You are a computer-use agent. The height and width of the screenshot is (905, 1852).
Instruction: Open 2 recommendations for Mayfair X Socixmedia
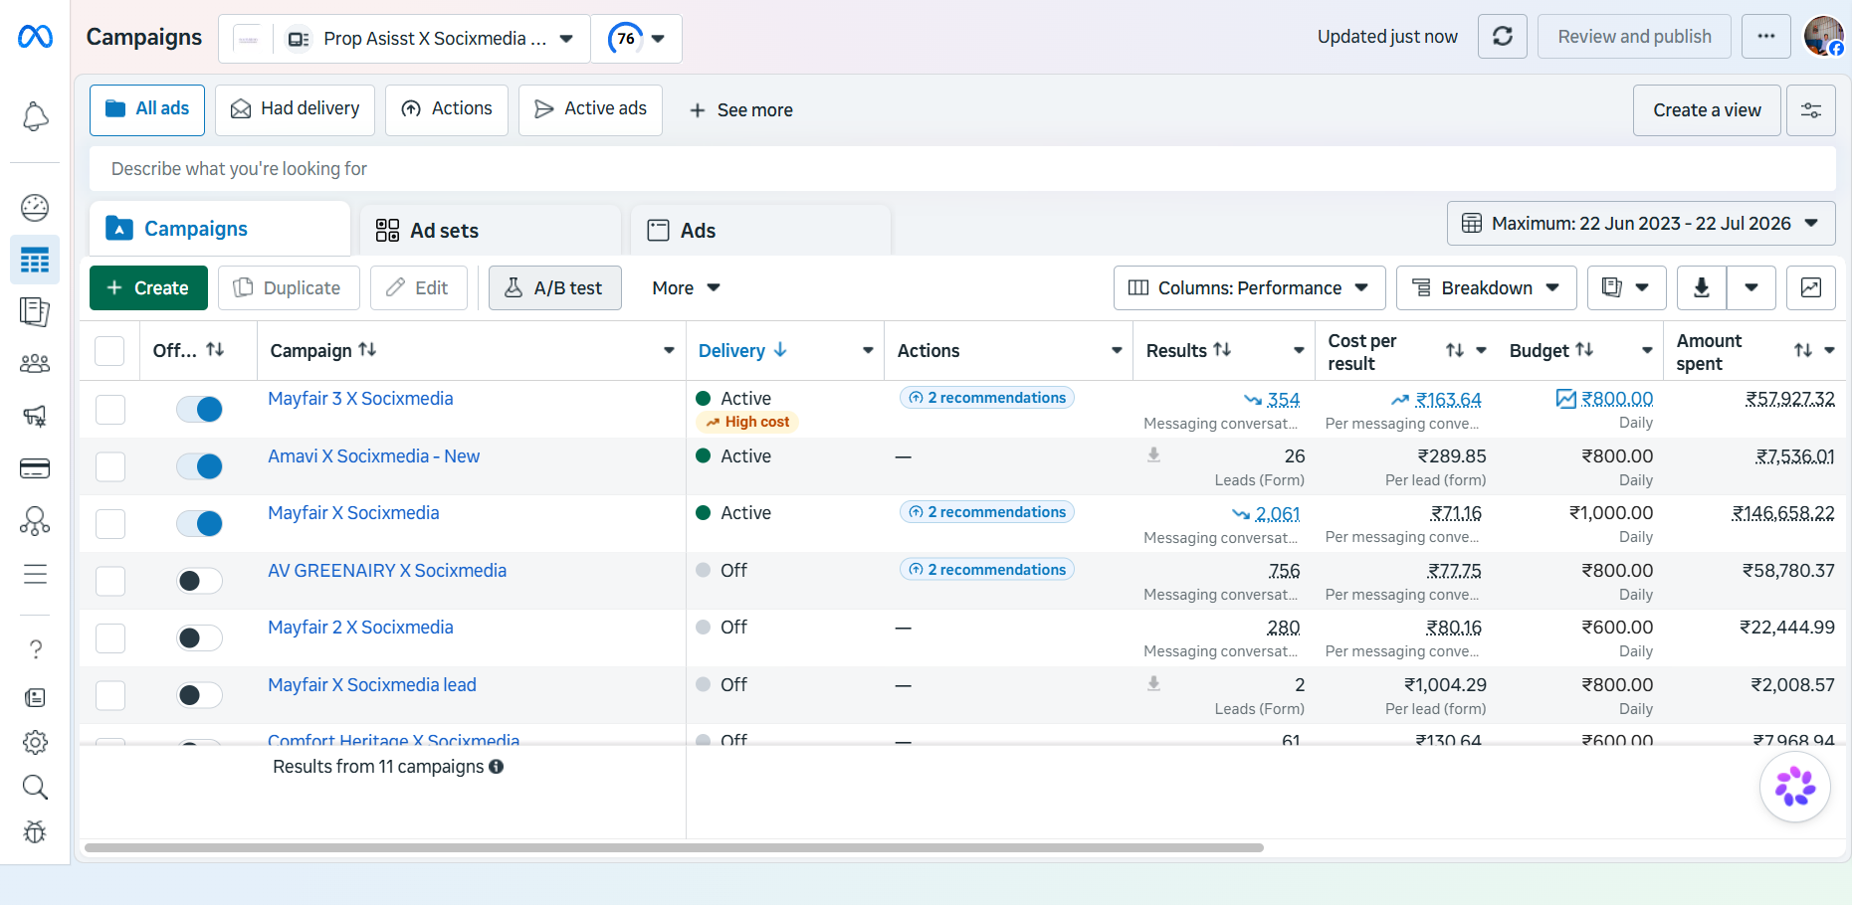pos(987,512)
